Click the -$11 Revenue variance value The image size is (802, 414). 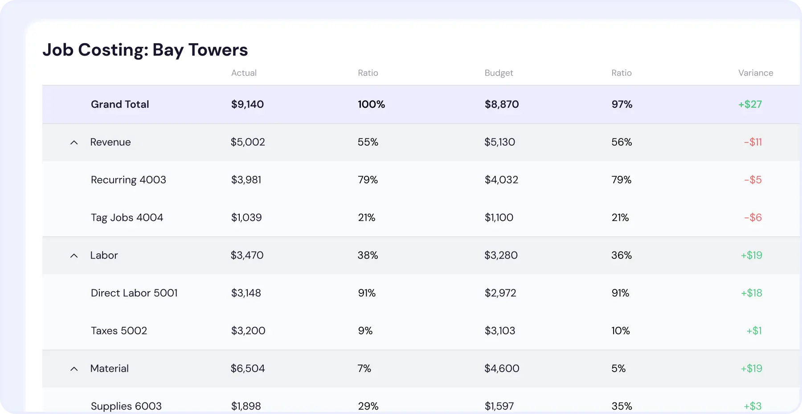tap(753, 142)
